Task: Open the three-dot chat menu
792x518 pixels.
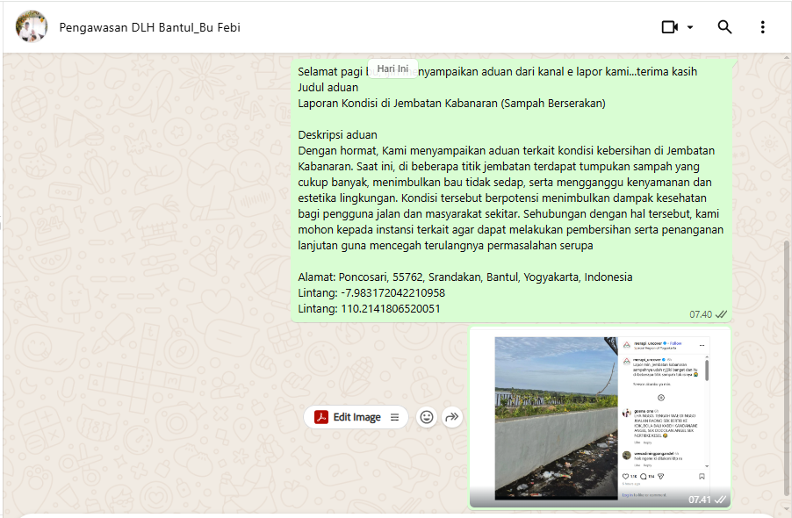Action: tap(762, 27)
